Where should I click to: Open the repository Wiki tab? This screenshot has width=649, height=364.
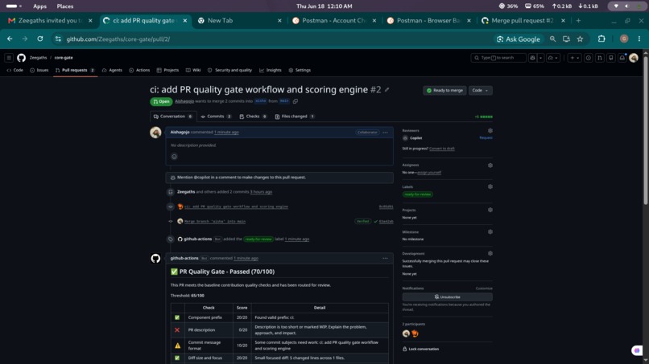click(x=193, y=70)
